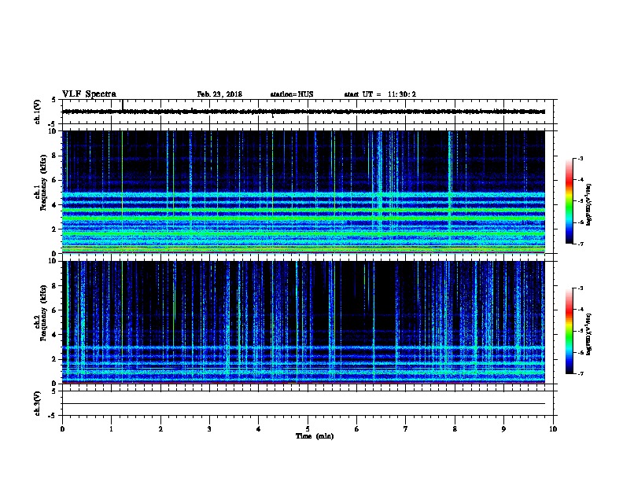Screen dimensions: 623x481
Task: Click the ch.2 "Frequency (kHz)" axis label
Action: click(x=42, y=313)
